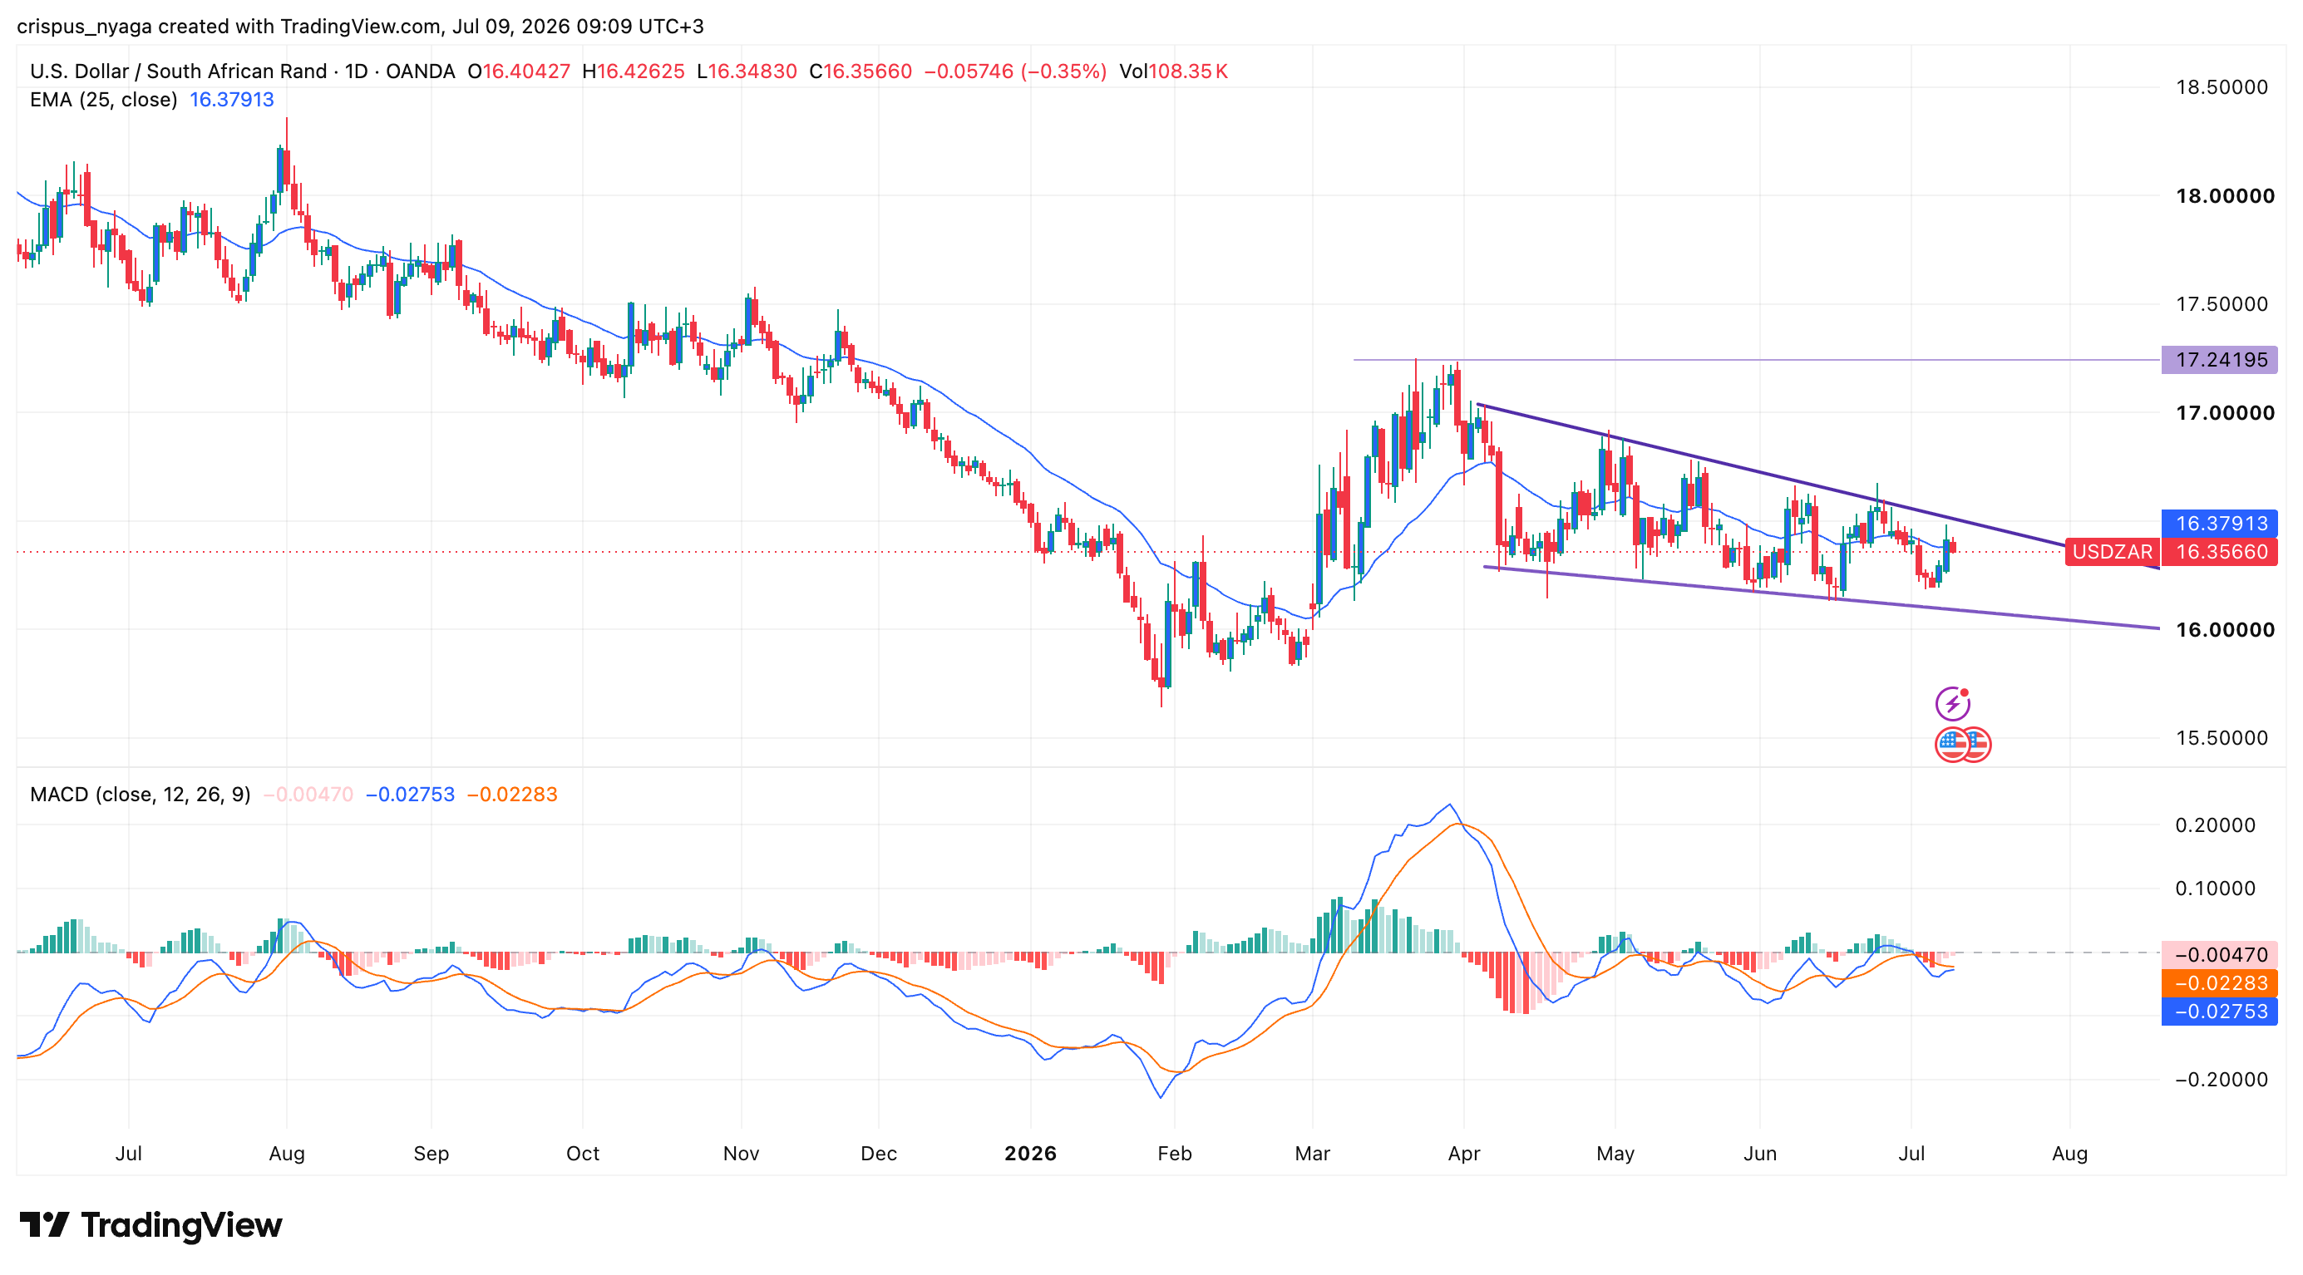Click the pink −0.00470 histogram axis tag

click(x=2220, y=954)
